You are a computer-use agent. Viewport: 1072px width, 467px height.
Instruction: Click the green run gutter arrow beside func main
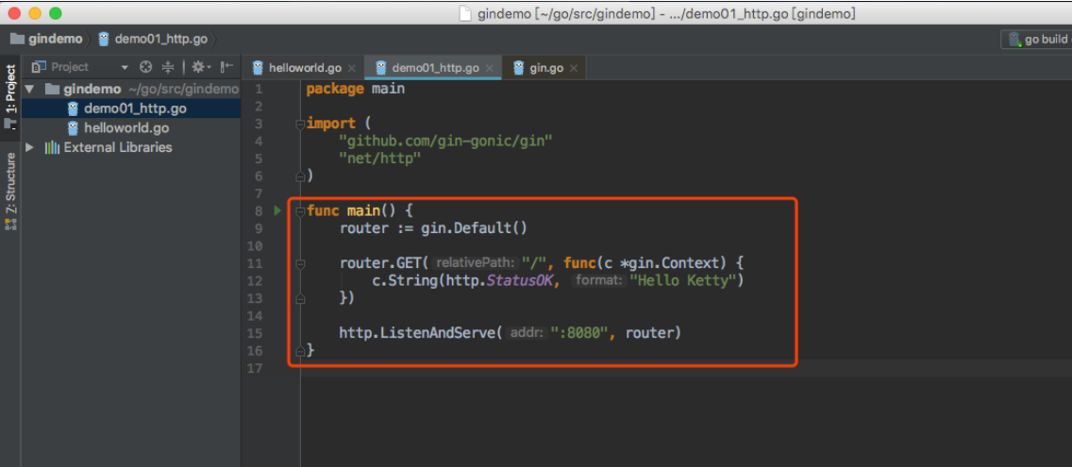[277, 210]
